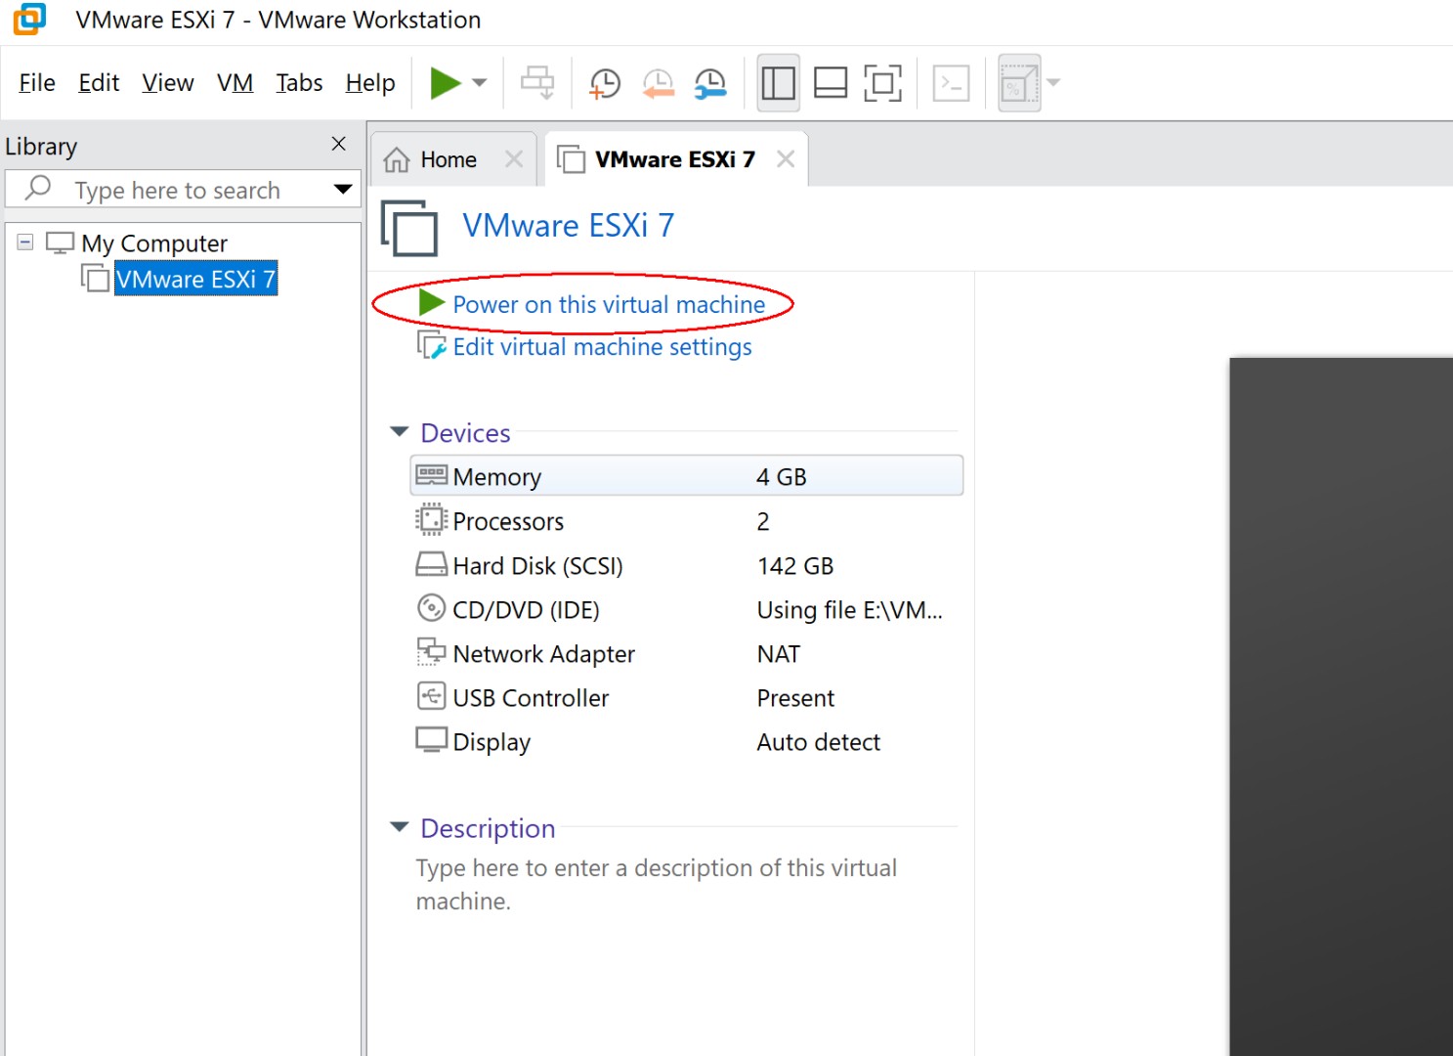Click the stretch guest display icon
Screen dimensions: 1453x1056
(1019, 83)
